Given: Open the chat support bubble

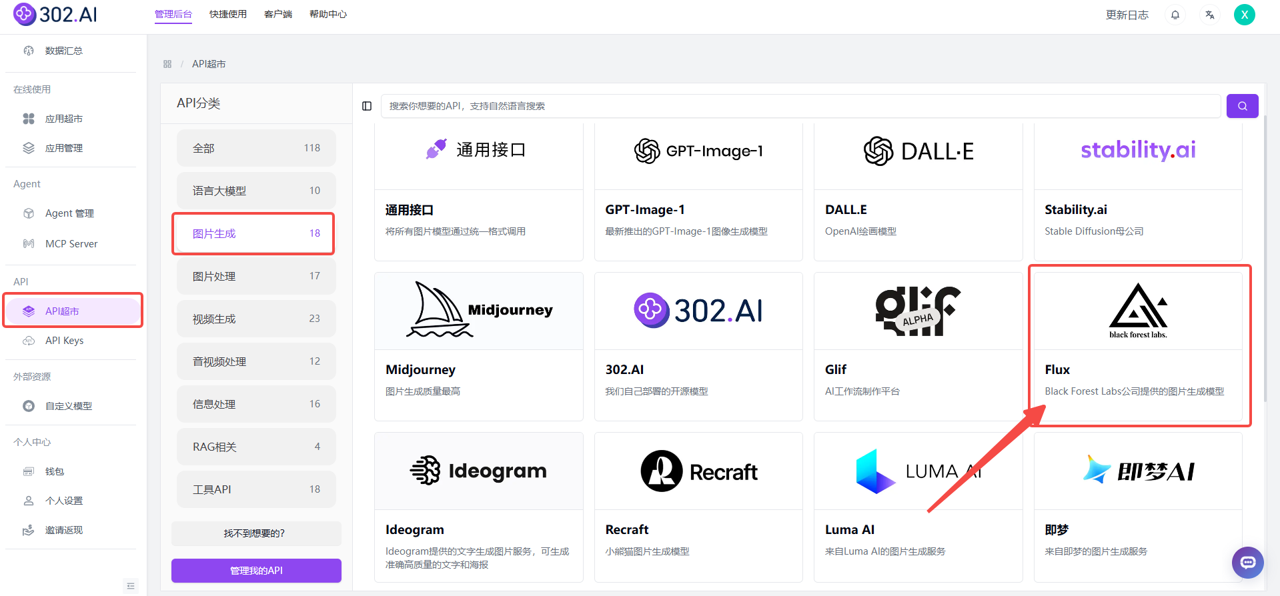Looking at the screenshot, I should (1247, 563).
